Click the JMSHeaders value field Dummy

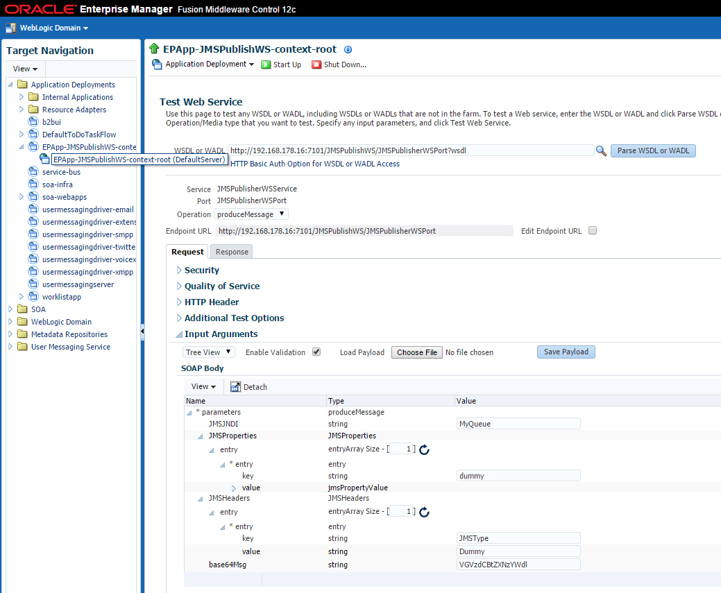click(x=518, y=551)
